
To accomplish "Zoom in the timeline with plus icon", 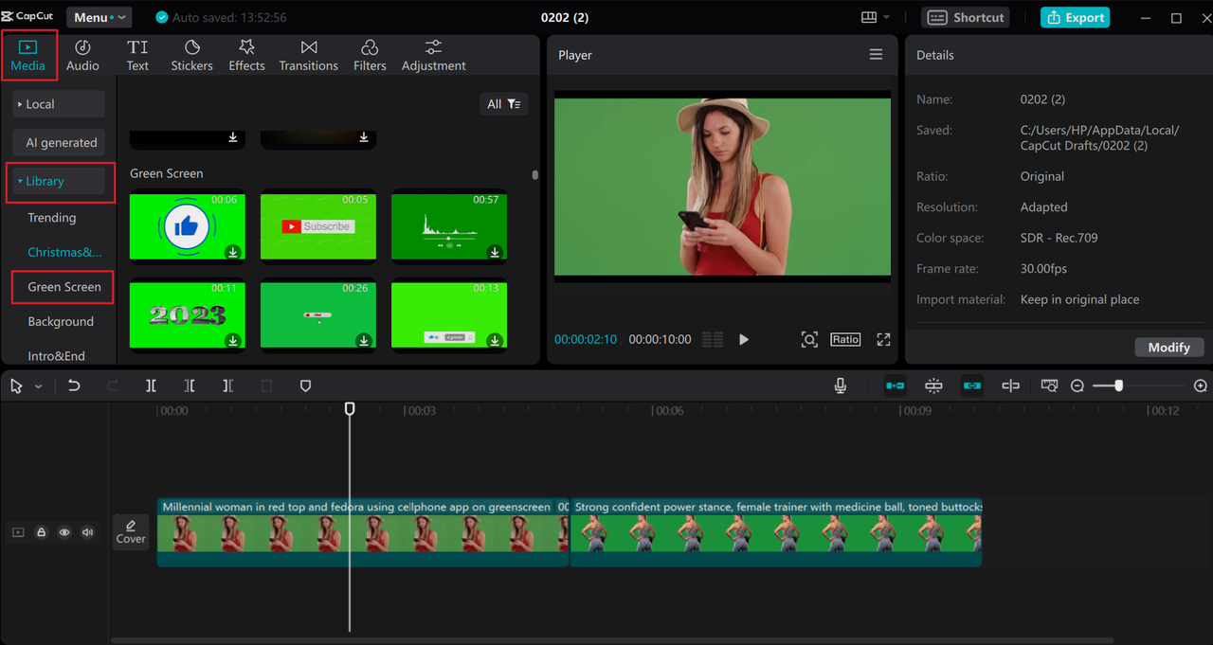I will (x=1201, y=385).
